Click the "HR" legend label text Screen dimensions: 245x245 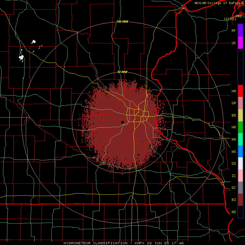pos(234,127)
